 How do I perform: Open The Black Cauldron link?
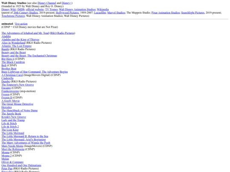pos(13,62)
